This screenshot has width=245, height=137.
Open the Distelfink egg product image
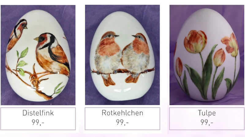click(38, 55)
